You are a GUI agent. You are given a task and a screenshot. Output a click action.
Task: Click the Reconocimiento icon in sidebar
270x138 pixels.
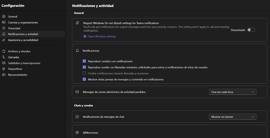4,75
